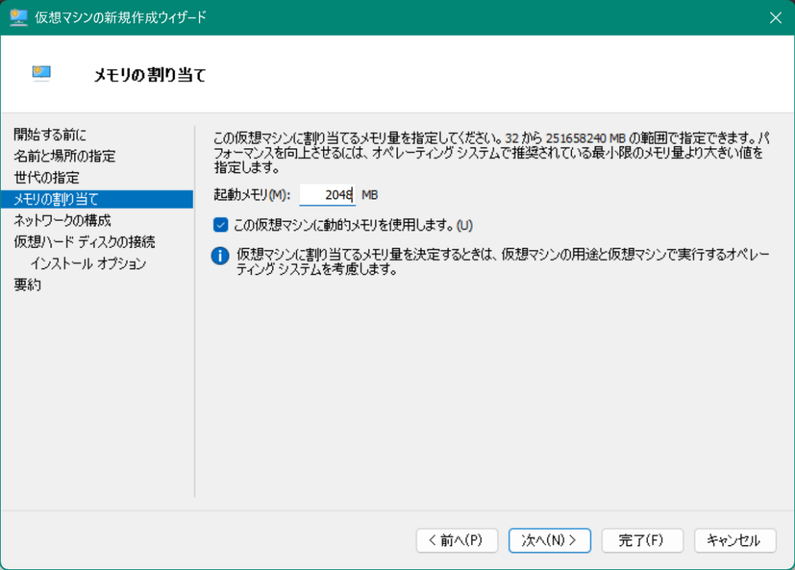The width and height of the screenshot is (795, 570).
Task: Click the 完了(F) finish button
Action: click(641, 540)
